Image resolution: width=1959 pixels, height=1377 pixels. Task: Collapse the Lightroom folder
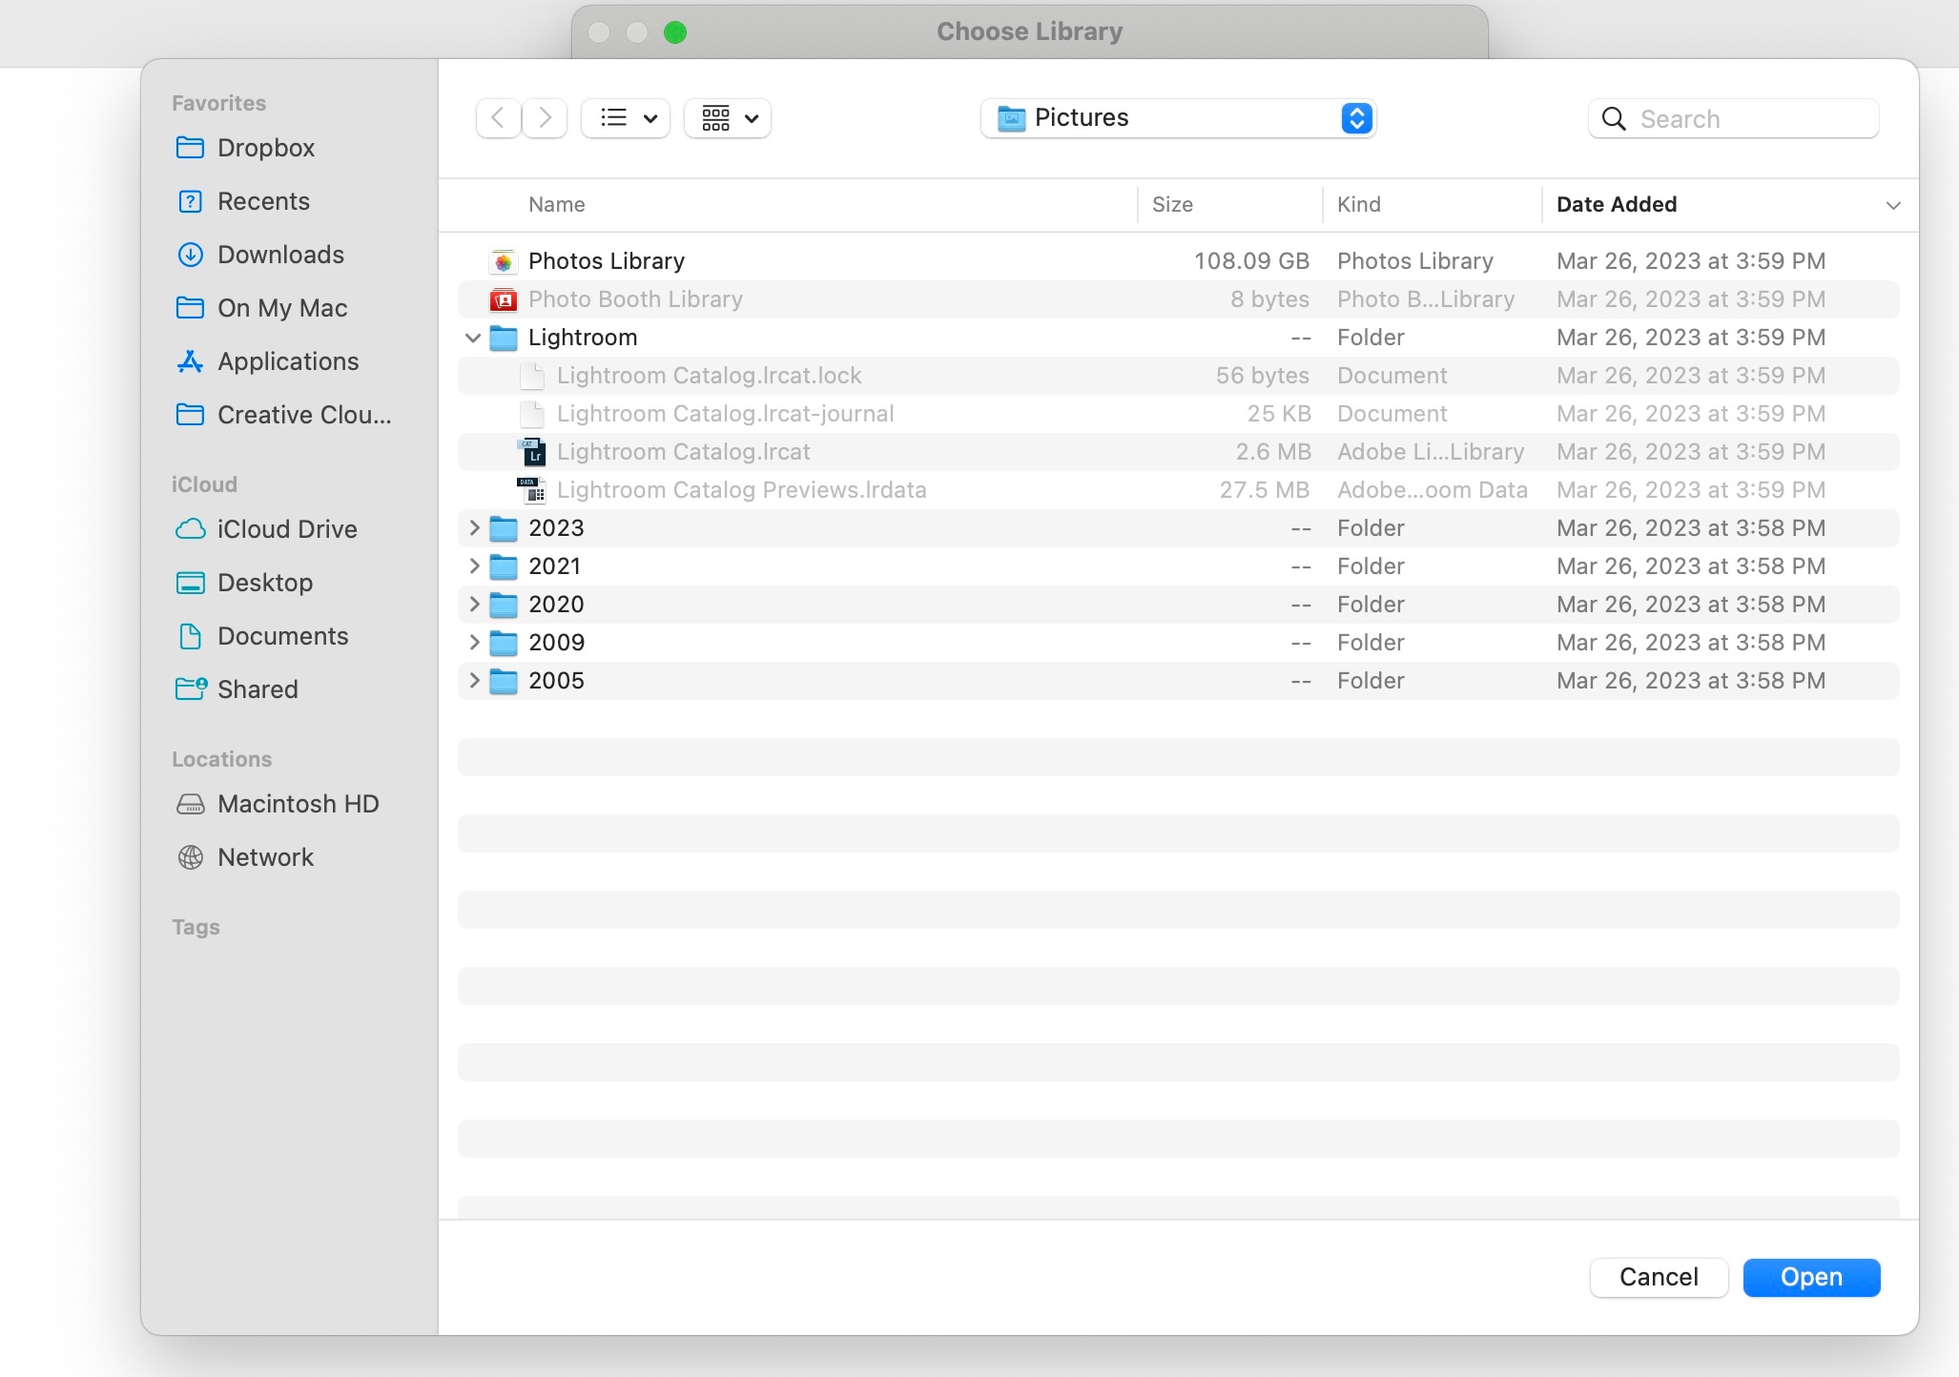pyautogui.click(x=473, y=338)
